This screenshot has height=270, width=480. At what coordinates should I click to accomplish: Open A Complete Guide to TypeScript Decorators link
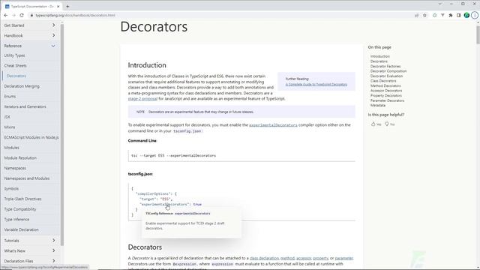pos(316,85)
